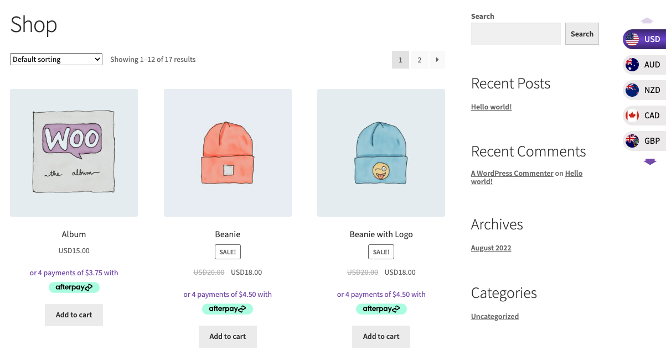Go to page 2 of shop
This screenshot has height=361, width=666.
[419, 60]
